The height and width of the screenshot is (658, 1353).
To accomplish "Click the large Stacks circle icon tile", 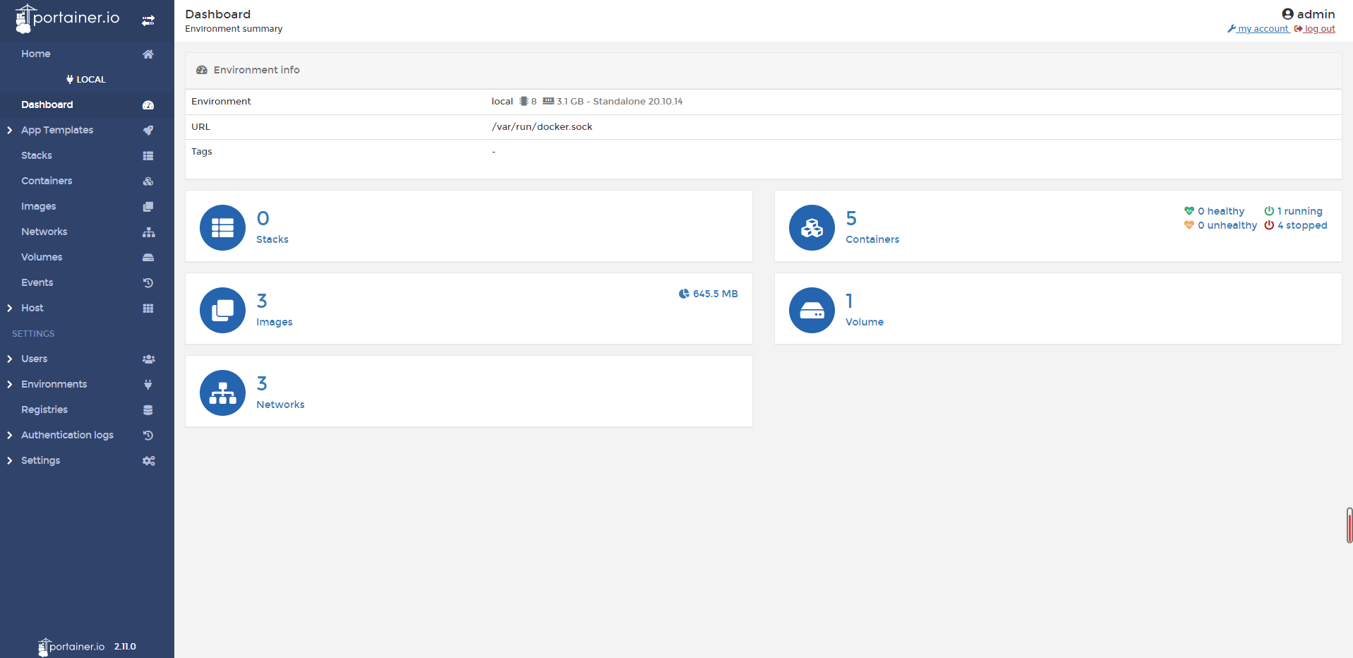I will pos(222,227).
